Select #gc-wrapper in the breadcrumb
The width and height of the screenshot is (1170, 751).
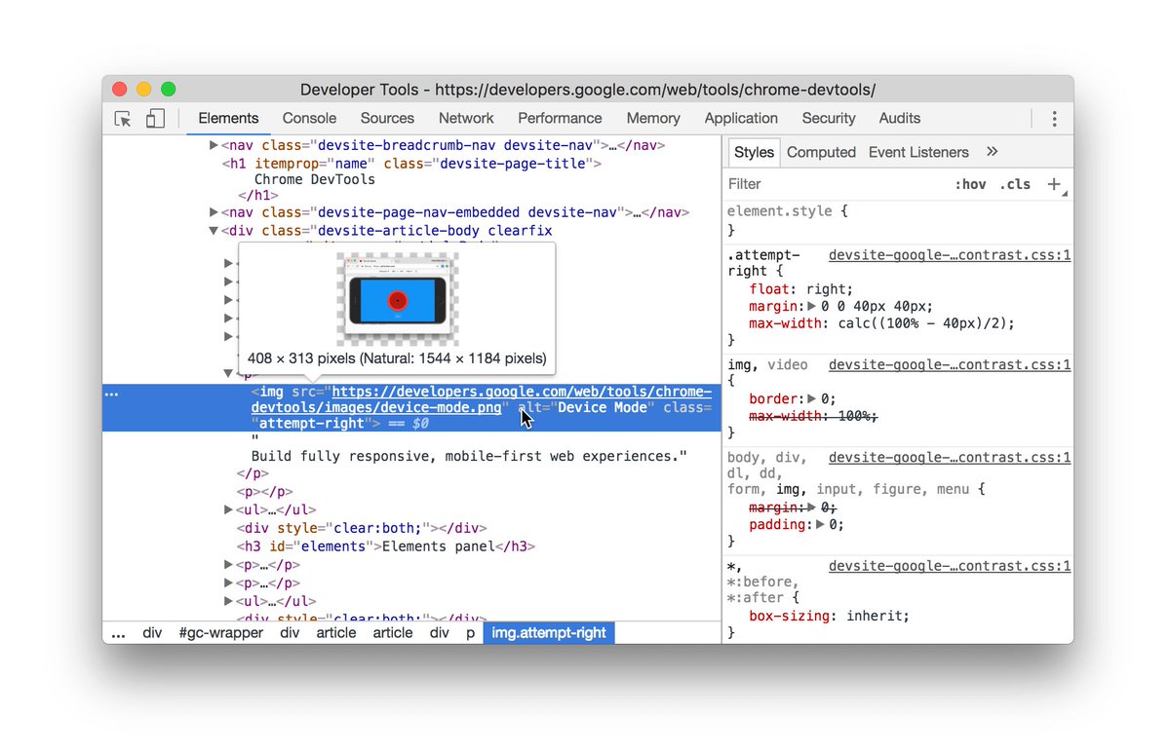[x=220, y=633]
